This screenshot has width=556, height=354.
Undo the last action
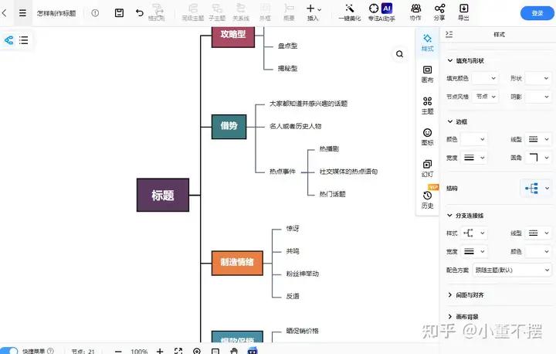139,13
